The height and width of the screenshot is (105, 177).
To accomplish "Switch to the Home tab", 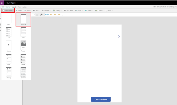I will click(8, 7).
